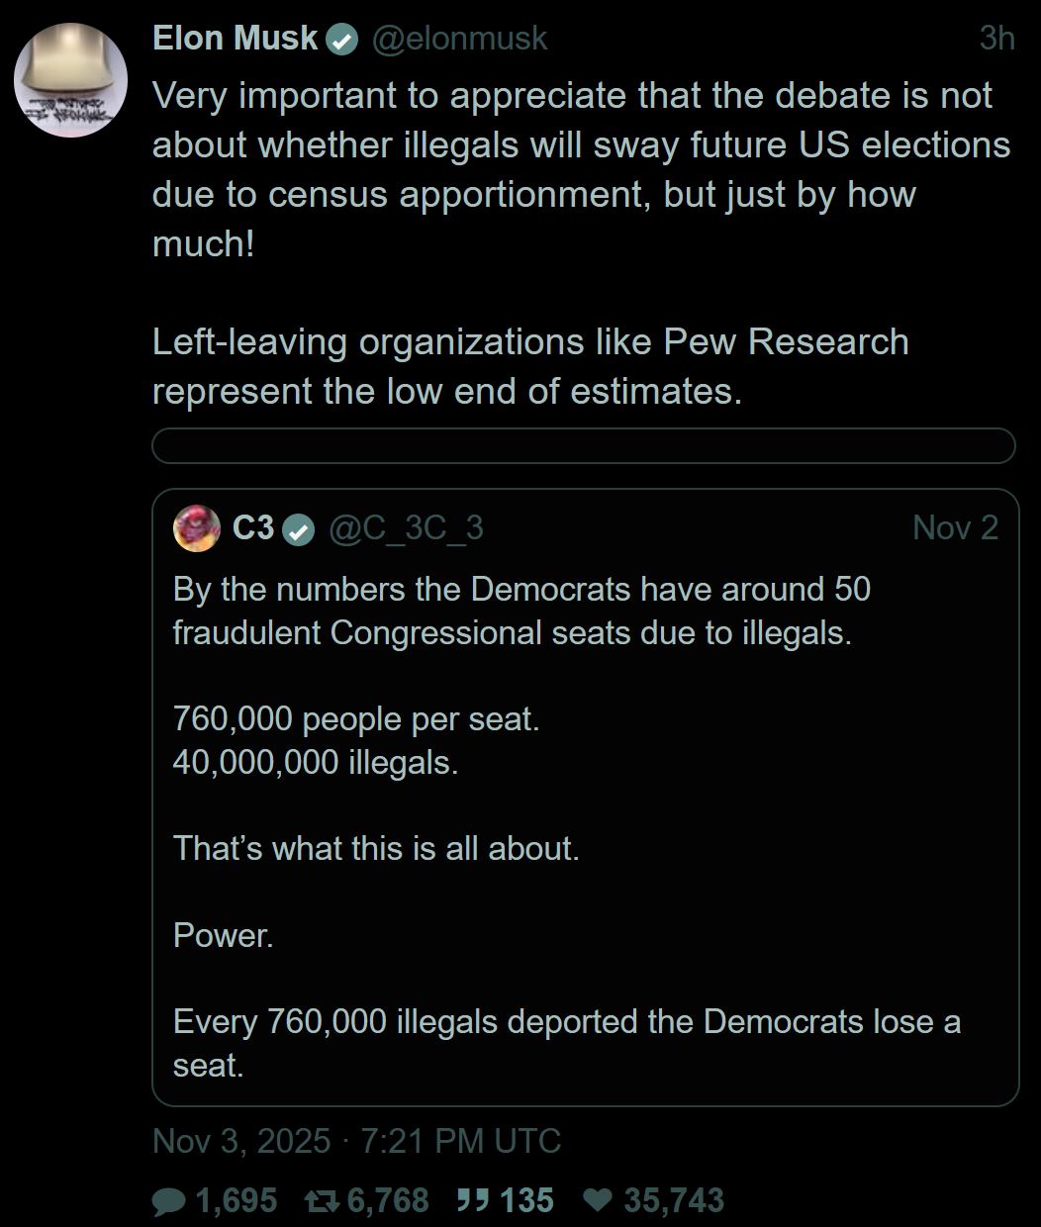Open the C3 display name
The height and width of the screenshot is (1227, 1041).
pyautogui.click(x=252, y=528)
